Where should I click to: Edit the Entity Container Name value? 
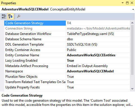(x=98, y=55)
